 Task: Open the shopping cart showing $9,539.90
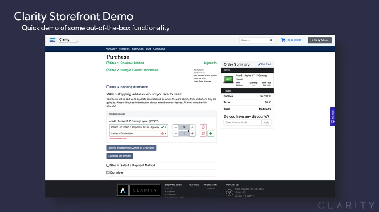(x=291, y=40)
